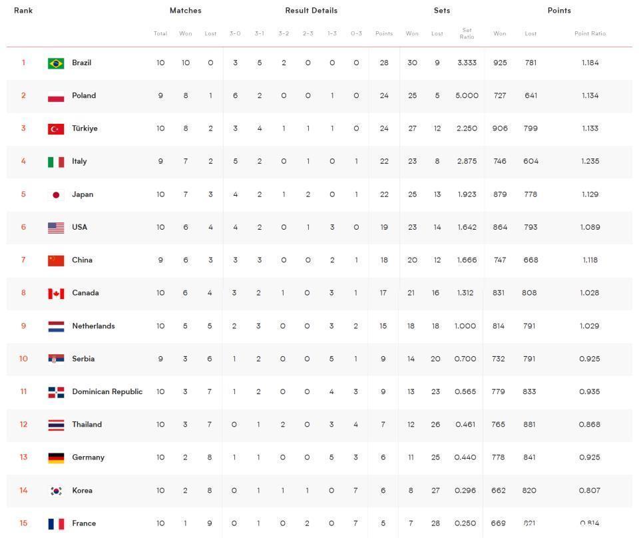This screenshot has width=639, height=544.
Task: Click the China flag icon
Action: 56,260
